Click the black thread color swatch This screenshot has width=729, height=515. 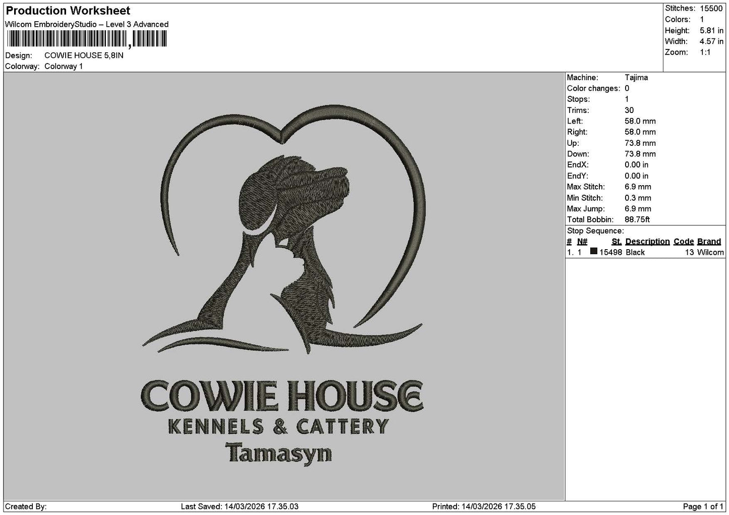594,251
